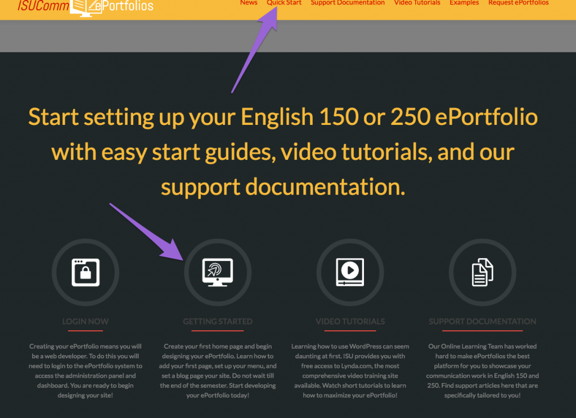
Task: Click Request ePortfolios in the navigation
Action: tap(518, 3)
